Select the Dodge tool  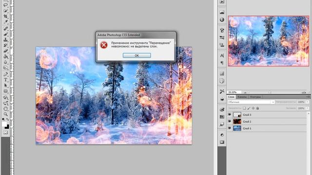point(5,68)
